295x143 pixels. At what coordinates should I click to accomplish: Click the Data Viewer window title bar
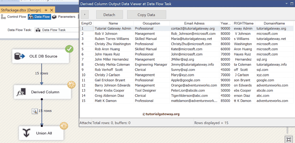[x=187, y=3]
